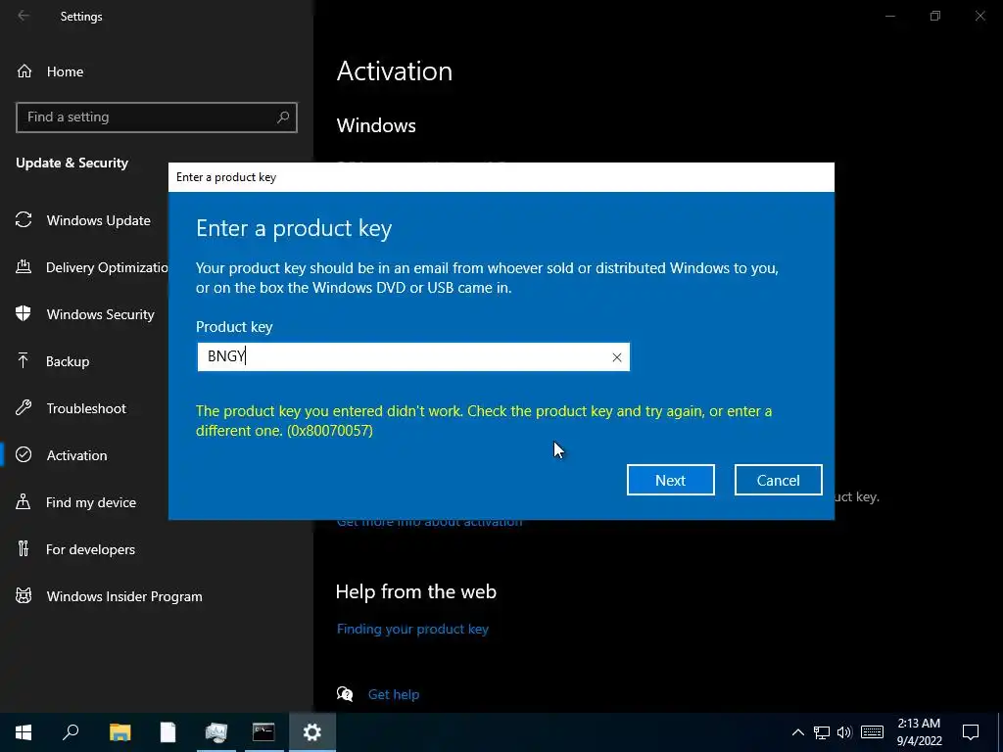1003x752 pixels.
Task: Click the Find my device icon
Action: point(24,502)
